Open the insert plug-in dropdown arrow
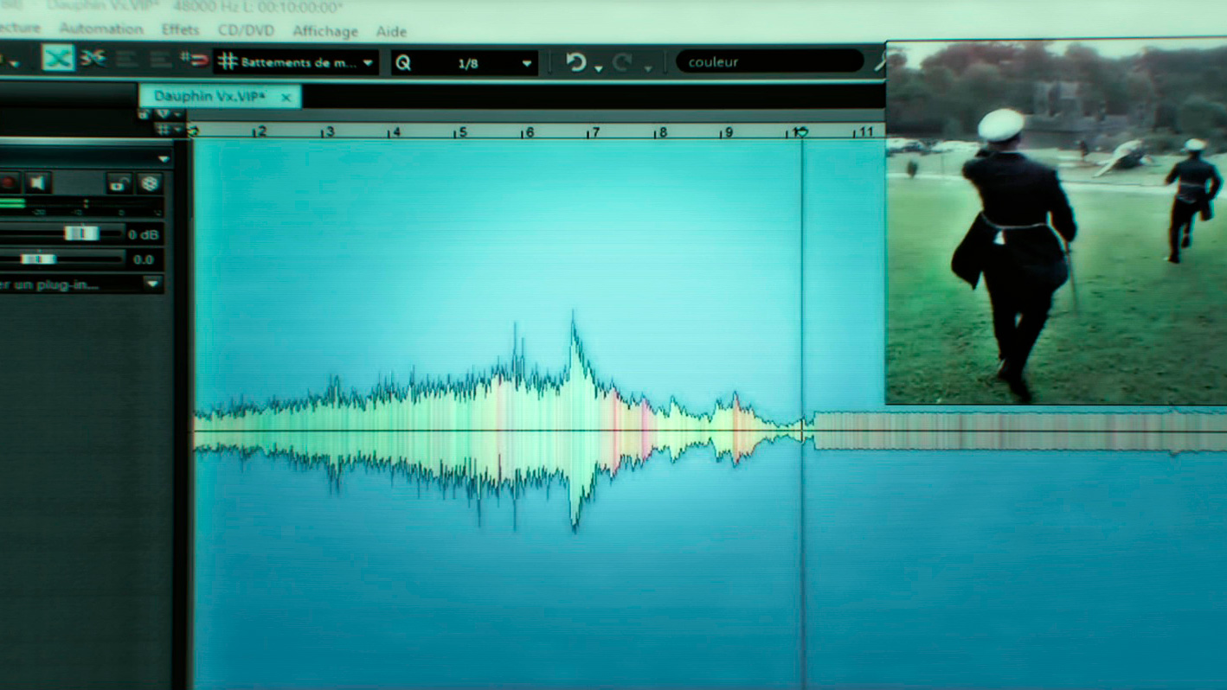The image size is (1227, 690). tap(152, 284)
